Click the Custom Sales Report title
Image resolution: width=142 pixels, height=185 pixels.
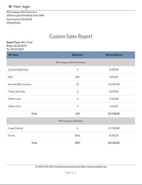click(71, 36)
